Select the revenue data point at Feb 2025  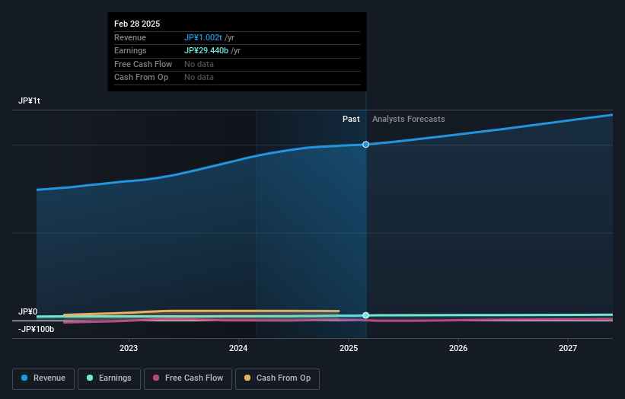point(365,144)
